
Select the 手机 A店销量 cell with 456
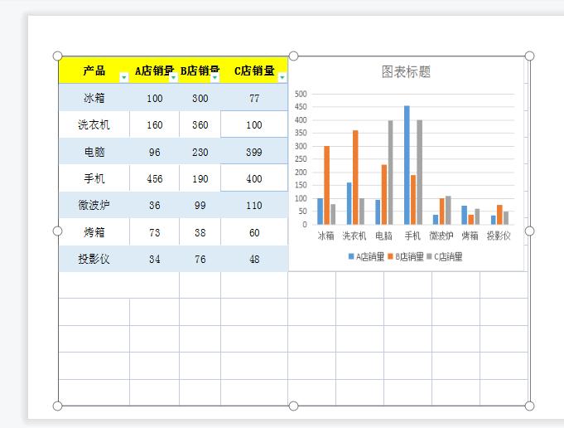154,178
